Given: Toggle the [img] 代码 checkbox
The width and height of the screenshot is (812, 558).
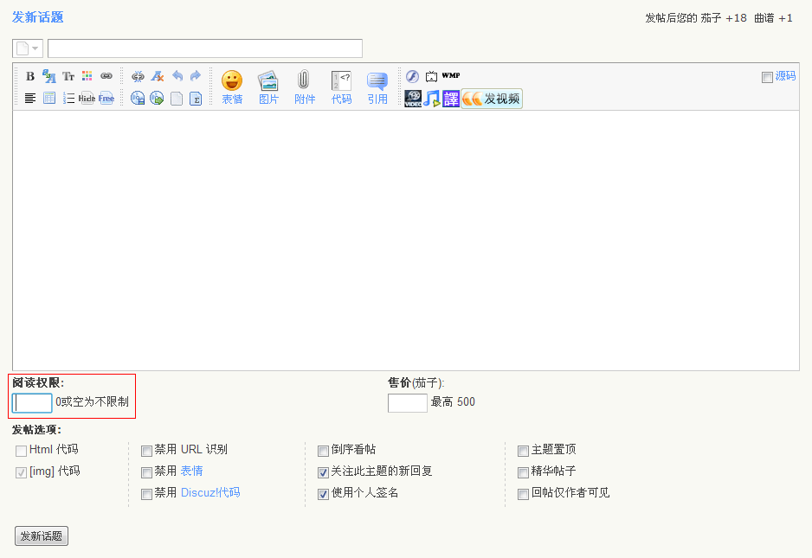Looking at the screenshot, I should pyautogui.click(x=22, y=472).
